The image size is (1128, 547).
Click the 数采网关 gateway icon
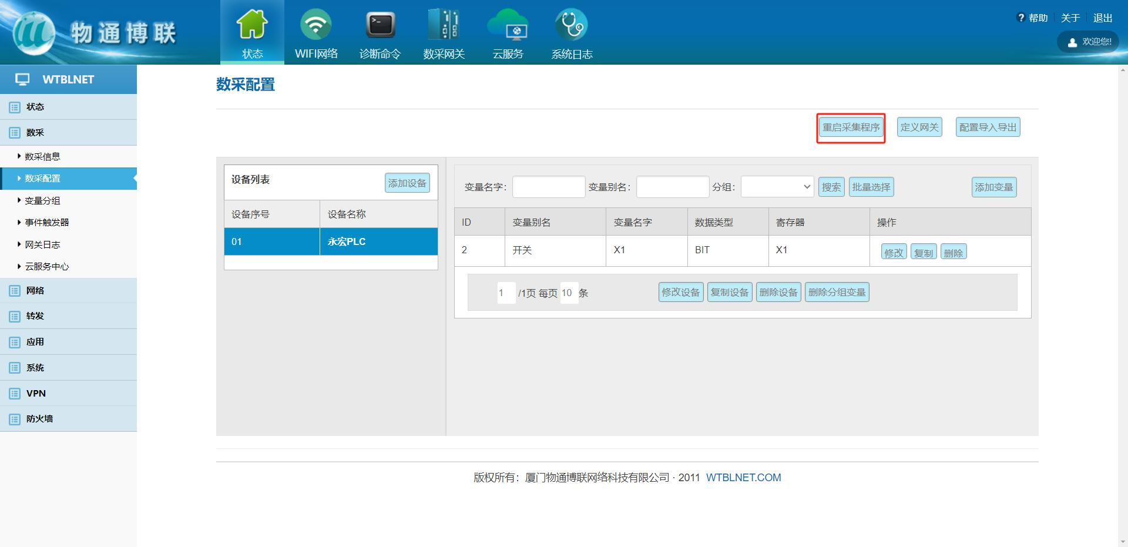coord(444,25)
